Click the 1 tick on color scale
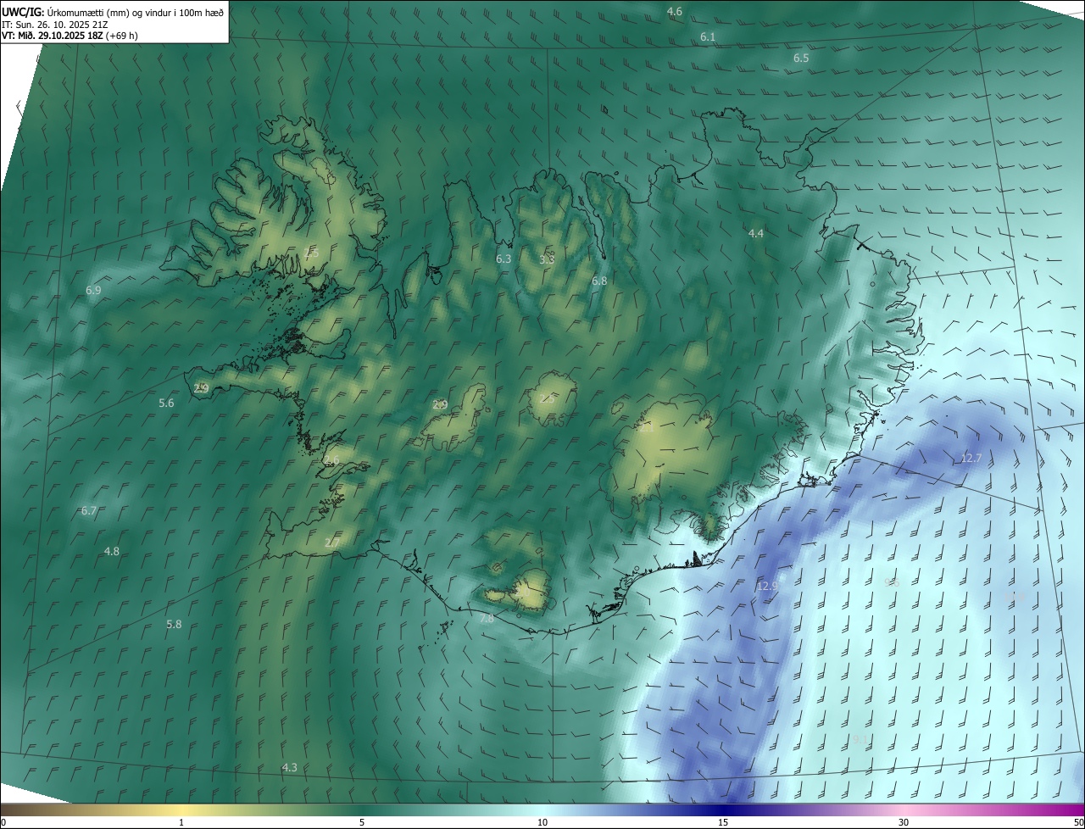The height and width of the screenshot is (829, 1085). tap(181, 822)
